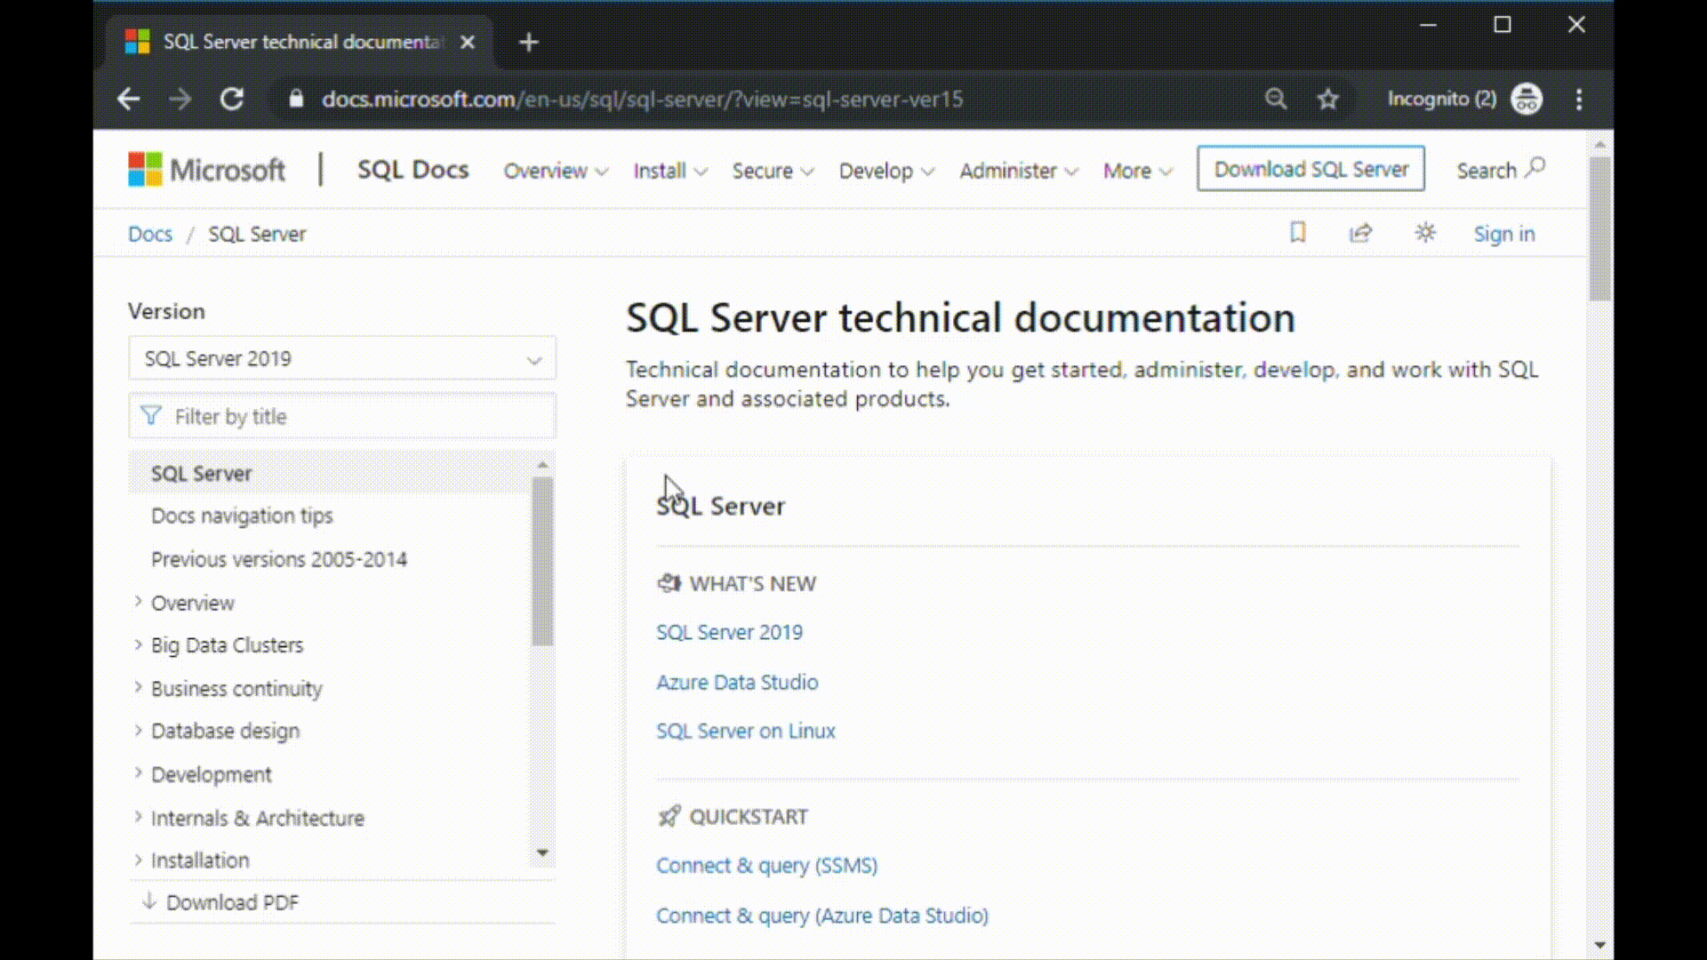Click the Connect & query (SSMS) link
This screenshot has width=1707, height=960.
coord(765,865)
